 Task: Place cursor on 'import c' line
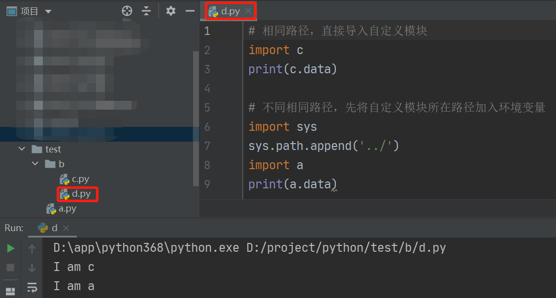[275, 50]
